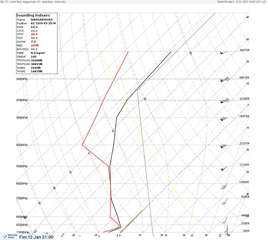The height and width of the screenshot is (240, 268).
Task: Click the TROPO(A) value 32290ft in the table
Action: (37, 60)
